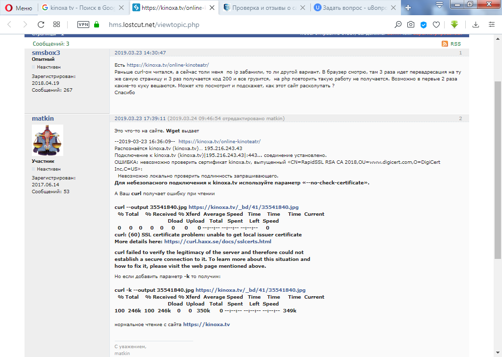The image size is (502, 357).
Task: Open kinoxa.tv/online-kinoteatr link in first post
Action: [168, 65]
